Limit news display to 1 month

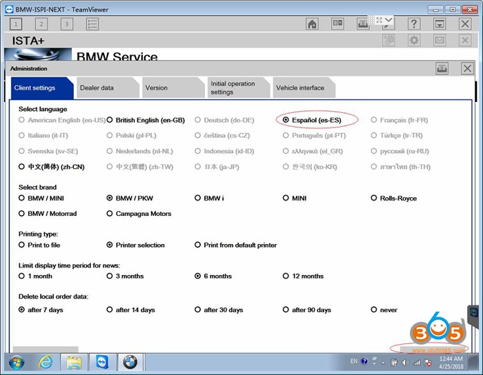[21, 276]
